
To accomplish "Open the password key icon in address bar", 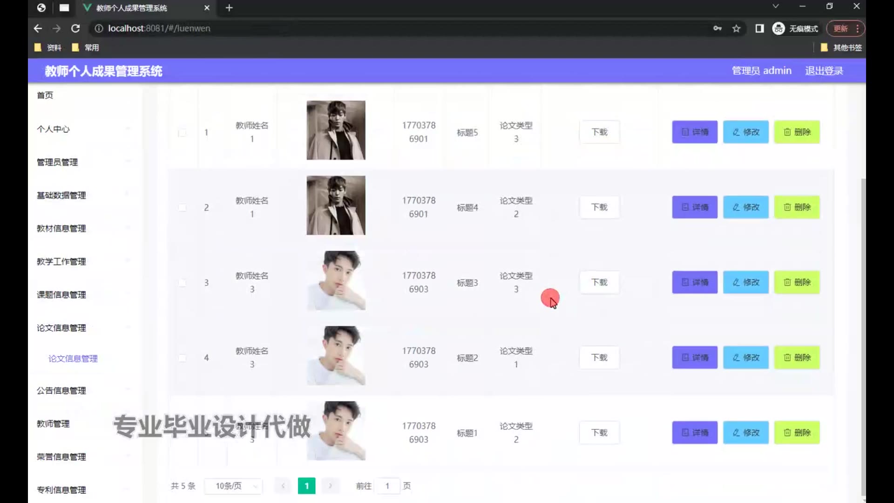I will pyautogui.click(x=717, y=28).
